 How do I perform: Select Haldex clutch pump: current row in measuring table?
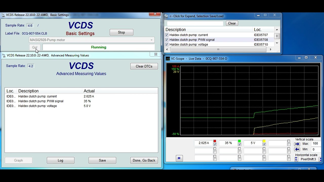pyautogui.click(x=81, y=96)
